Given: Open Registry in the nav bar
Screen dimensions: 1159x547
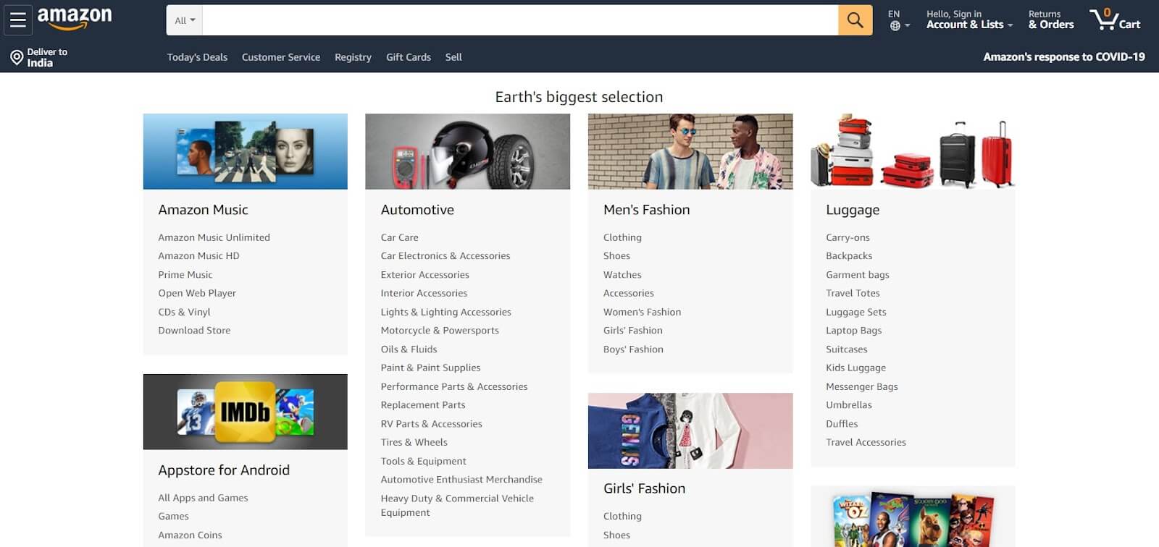Looking at the screenshot, I should 353,57.
